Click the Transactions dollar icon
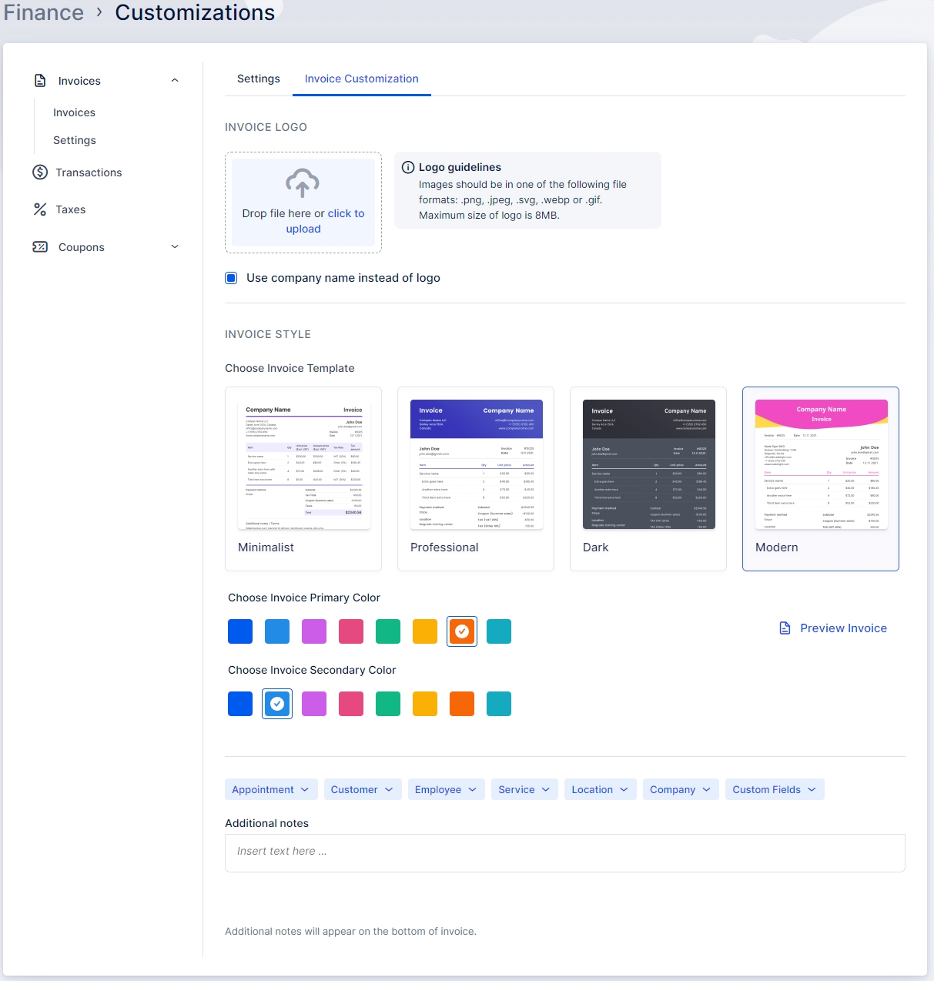This screenshot has height=981, width=934. click(x=40, y=172)
